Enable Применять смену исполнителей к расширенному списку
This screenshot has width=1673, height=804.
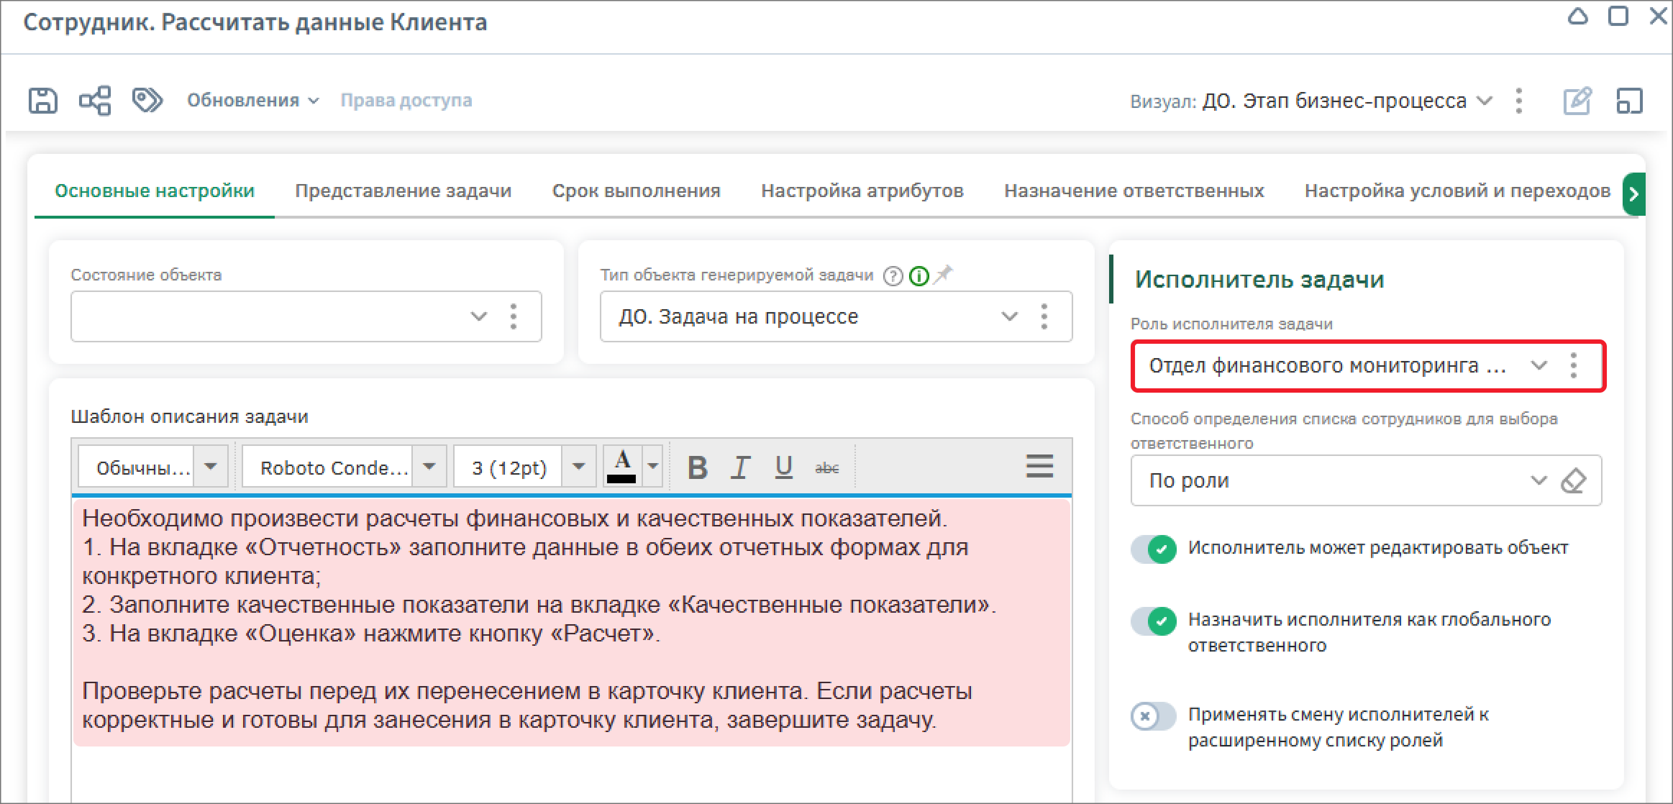[x=1154, y=716]
